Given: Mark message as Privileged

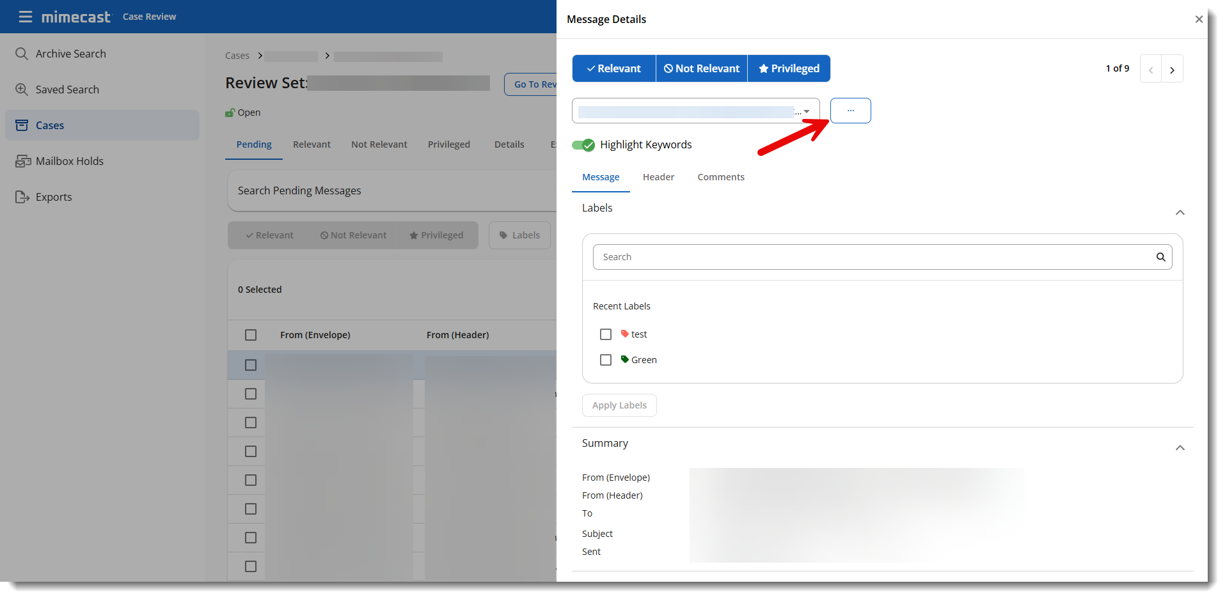Looking at the screenshot, I should 788,68.
